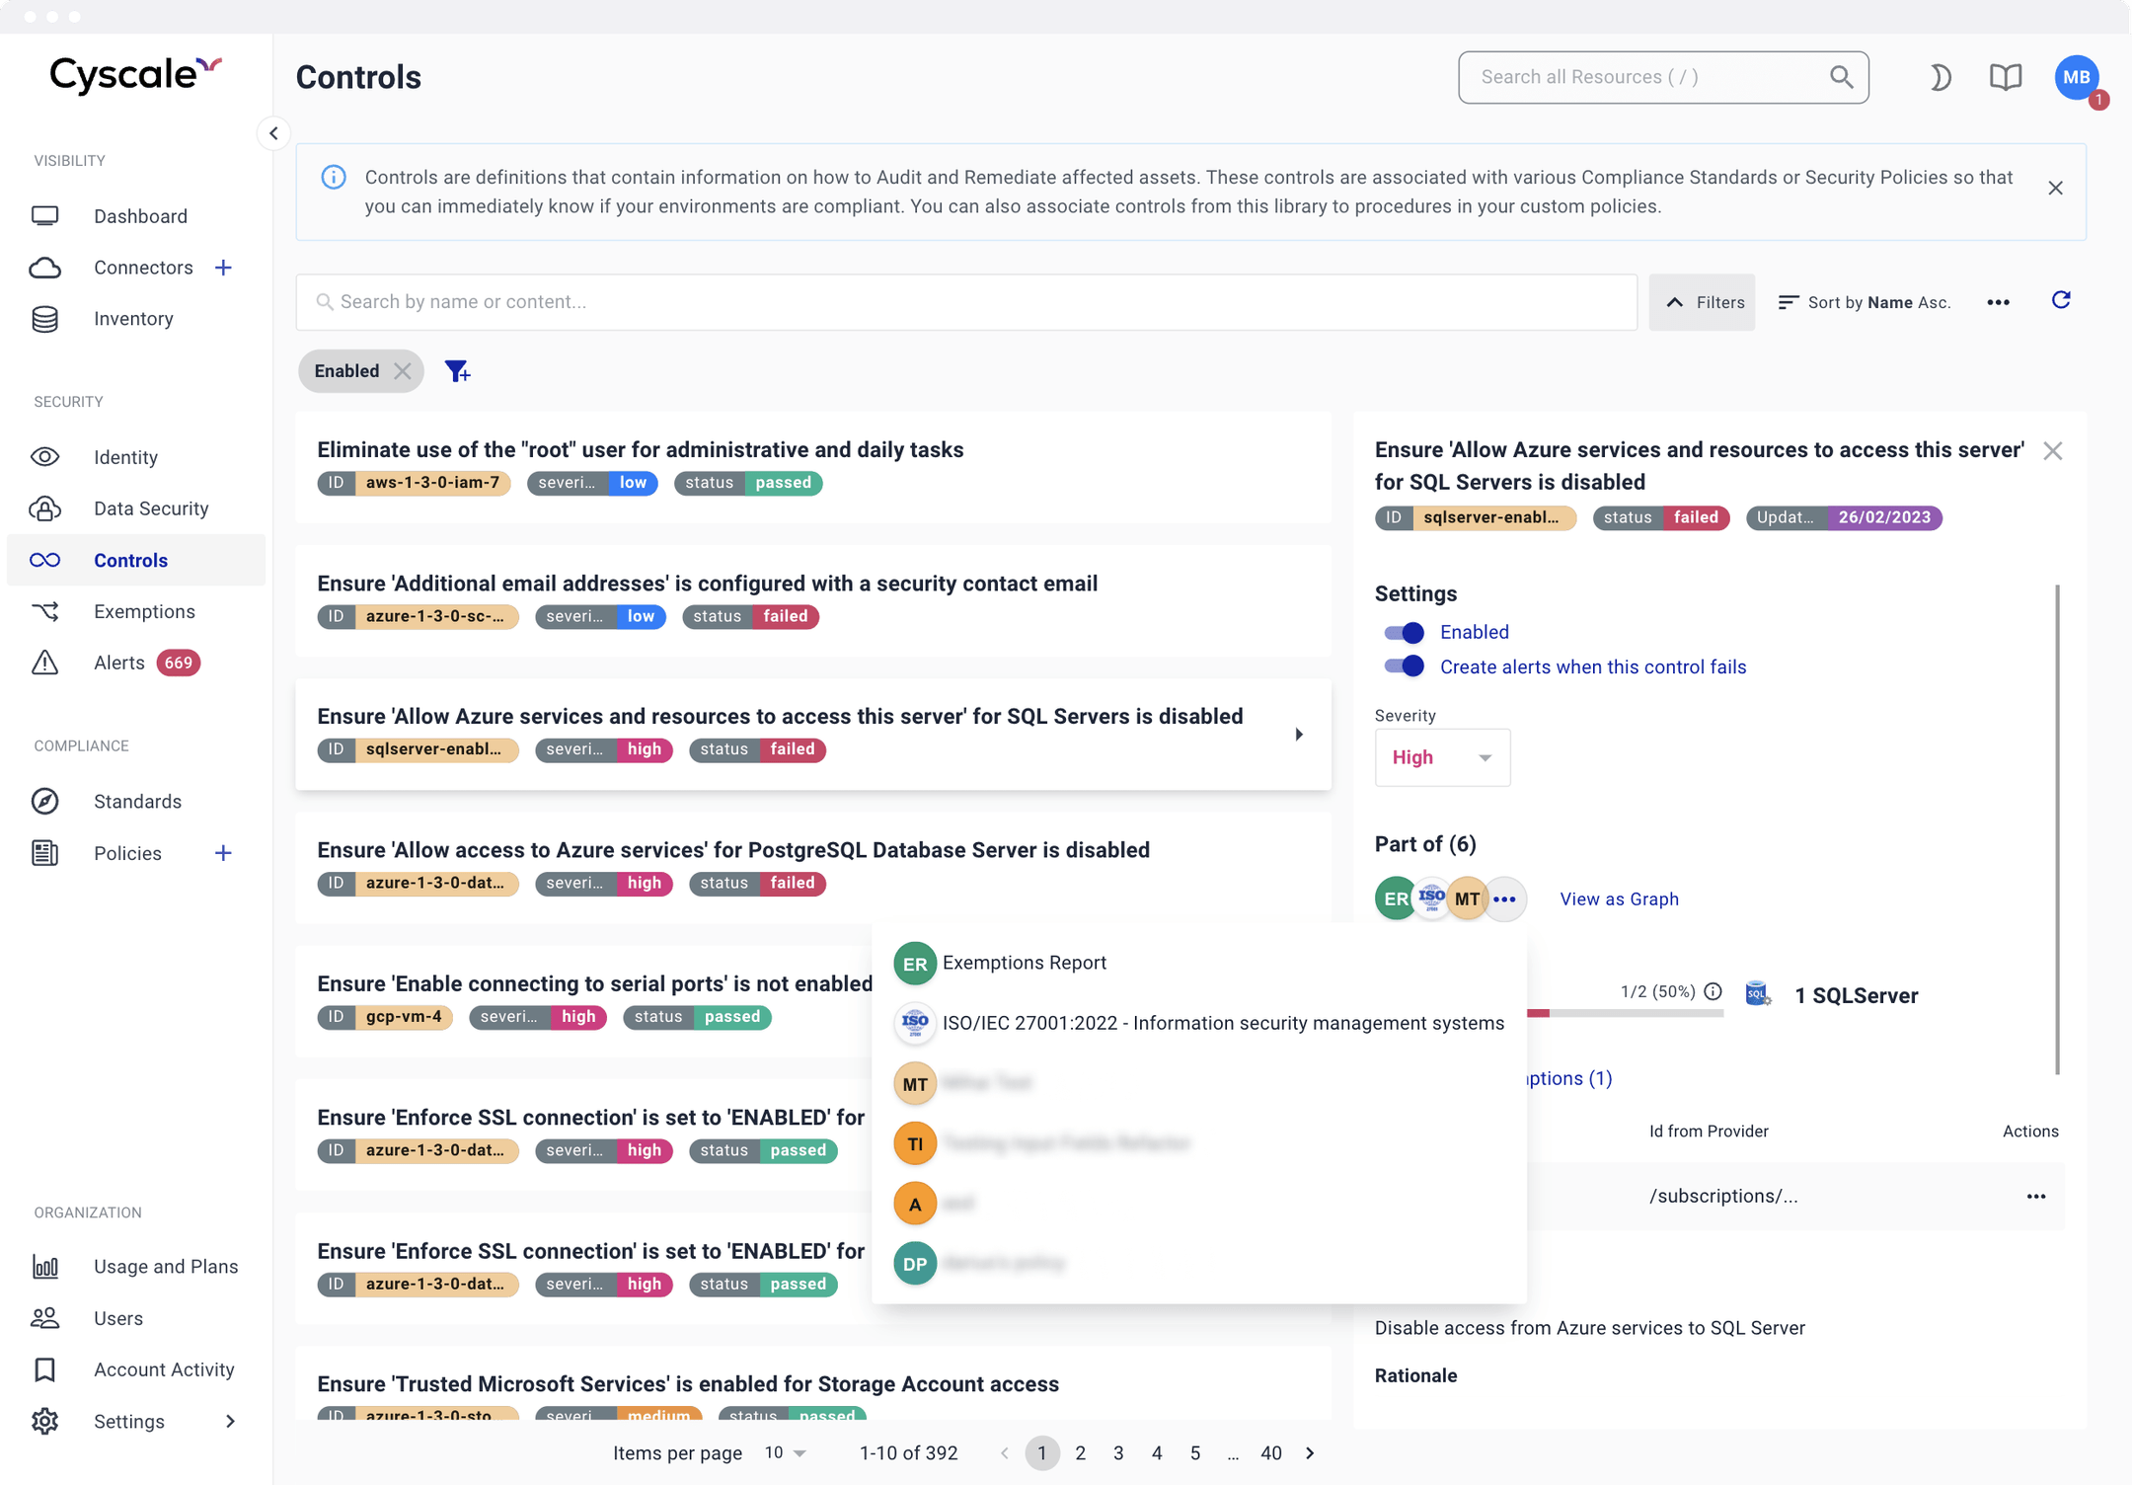
Task: Open the Exemptions Report entry
Action: click(1024, 963)
